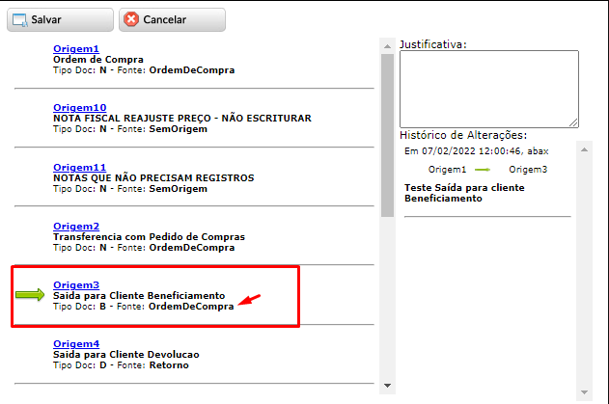Open the Origem4 link
Viewport: 609px width, 404px height.
(x=76, y=343)
